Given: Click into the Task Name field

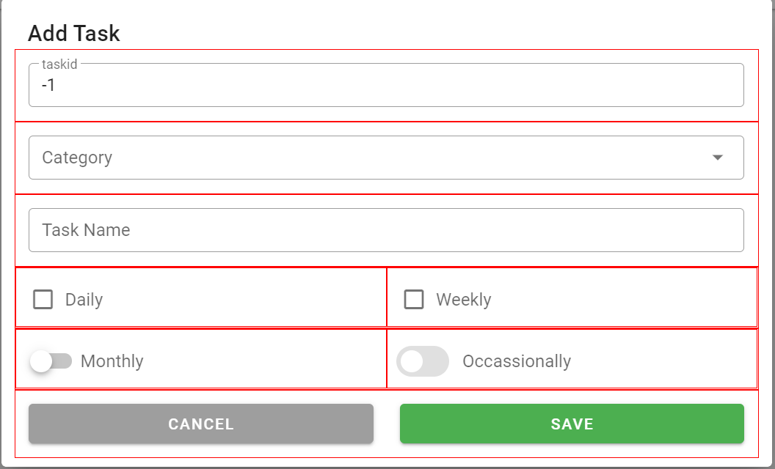Looking at the screenshot, I should tap(385, 230).
